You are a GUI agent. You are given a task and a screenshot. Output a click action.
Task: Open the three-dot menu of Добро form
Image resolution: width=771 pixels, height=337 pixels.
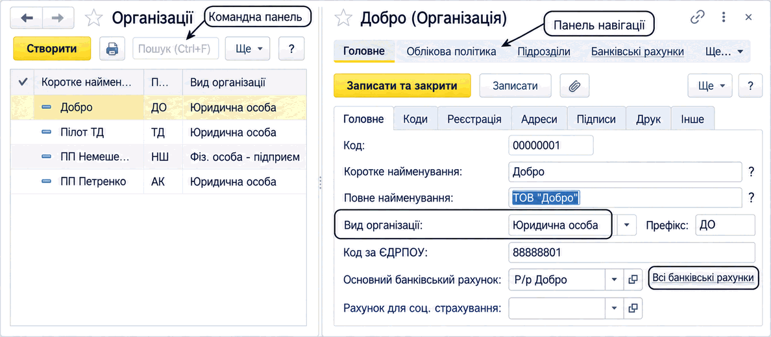[x=724, y=17]
